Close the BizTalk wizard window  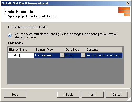[x=128, y=3]
